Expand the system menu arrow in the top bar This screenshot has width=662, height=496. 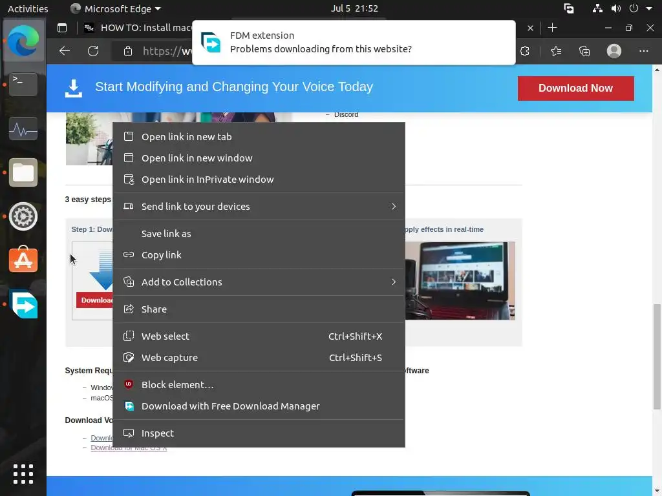(649, 8)
